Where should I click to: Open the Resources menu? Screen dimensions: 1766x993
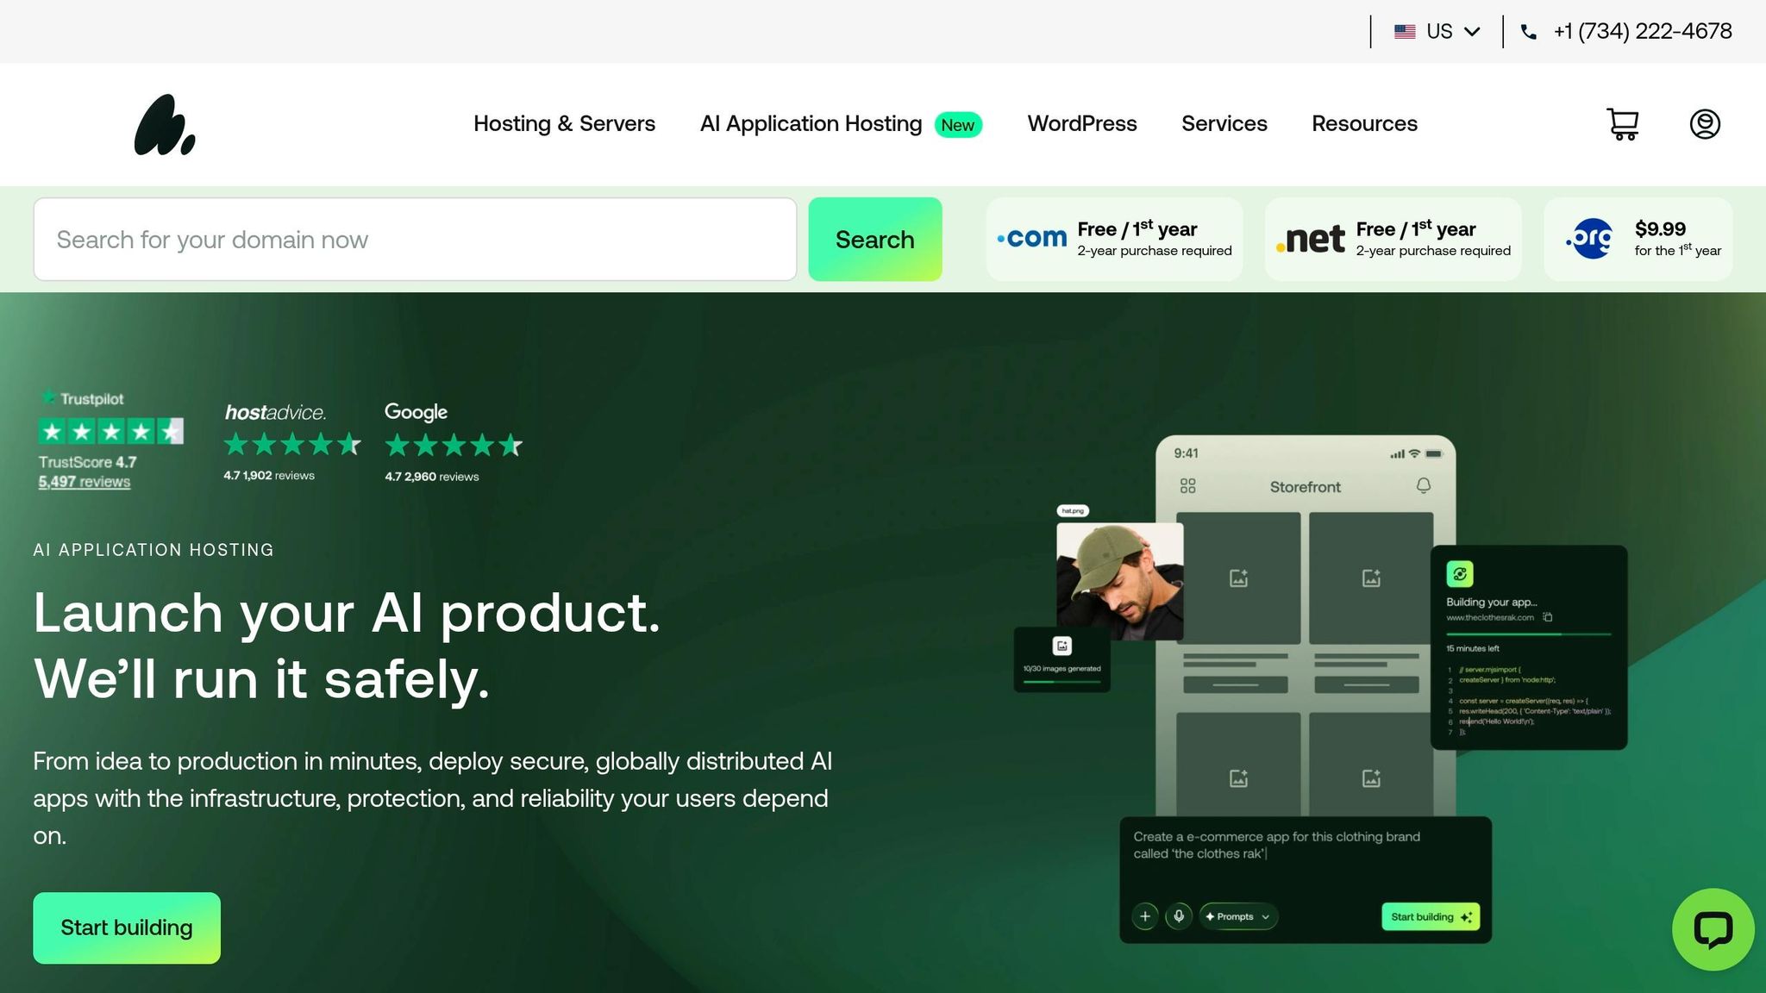[1364, 124]
